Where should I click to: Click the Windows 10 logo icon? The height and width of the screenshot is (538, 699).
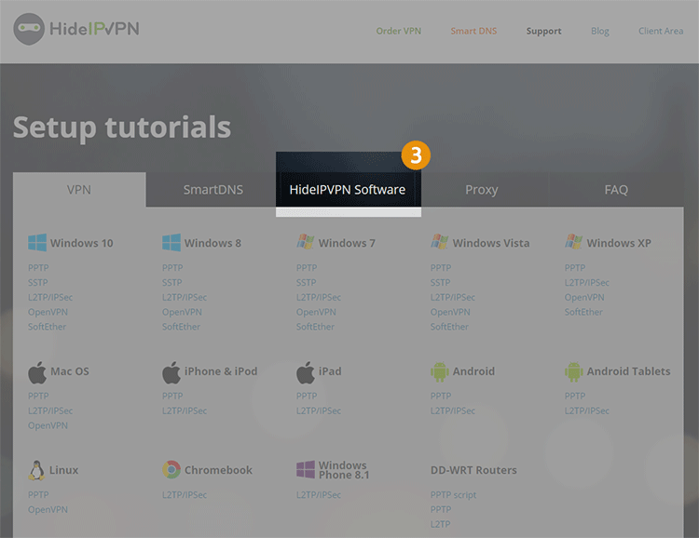[37, 243]
